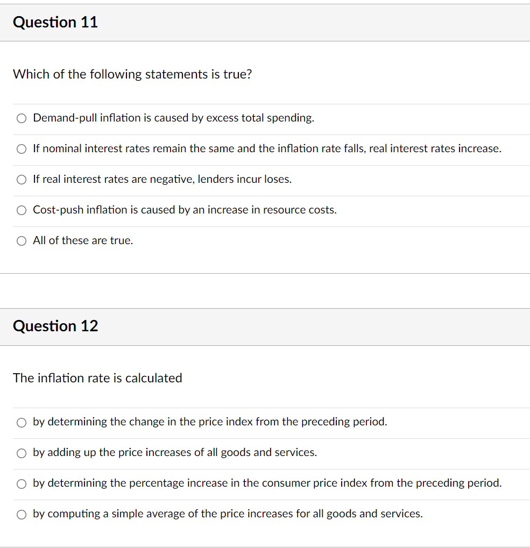The height and width of the screenshot is (548, 530).
Task: Select "If real interest rates are negative, lenders incur loses"
Action: click(21, 179)
